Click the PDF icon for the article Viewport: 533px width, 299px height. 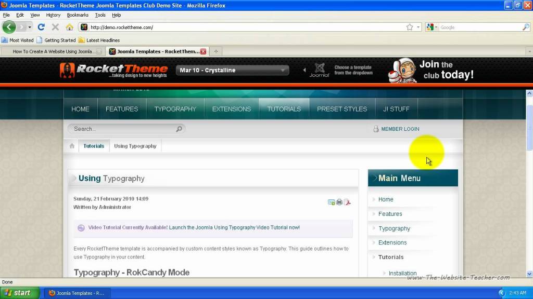point(347,202)
